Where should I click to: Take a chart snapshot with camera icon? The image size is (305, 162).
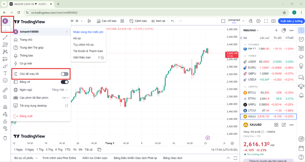tap(273, 21)
